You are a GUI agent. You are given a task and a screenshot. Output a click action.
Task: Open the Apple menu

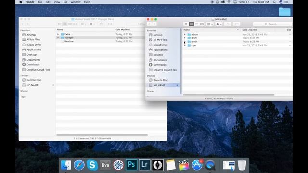coord(21,2)
